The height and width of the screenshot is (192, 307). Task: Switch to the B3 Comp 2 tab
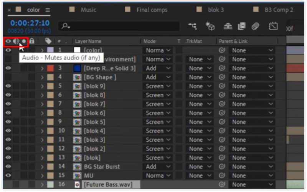pyautogui.click(x=279, y=10)
